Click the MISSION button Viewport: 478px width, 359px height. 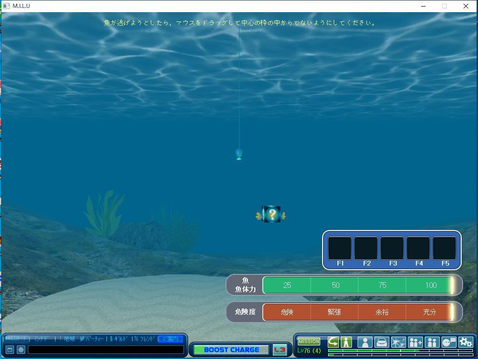(x=309, y=342)
